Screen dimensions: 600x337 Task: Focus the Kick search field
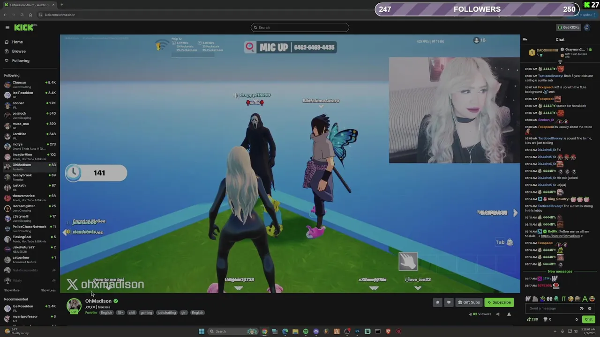coord(300,28)
